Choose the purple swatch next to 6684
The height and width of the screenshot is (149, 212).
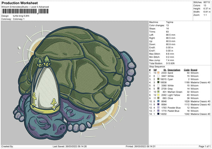coord(158,104)
